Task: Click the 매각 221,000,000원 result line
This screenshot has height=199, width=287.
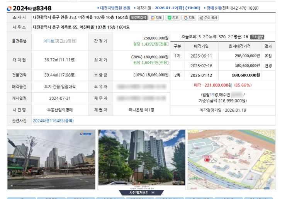Action: (222, 85)
